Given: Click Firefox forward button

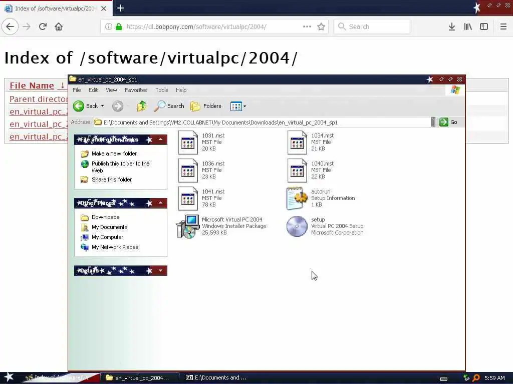Looking at the screenshot, I should (27, 26).
